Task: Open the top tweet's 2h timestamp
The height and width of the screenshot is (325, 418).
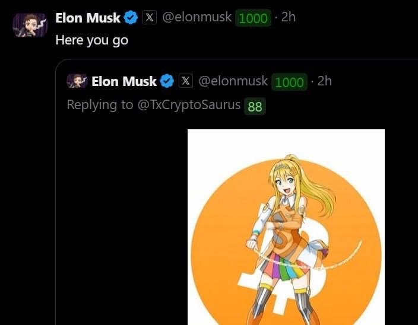Action: pyautogui.click(x=289, y=17)
